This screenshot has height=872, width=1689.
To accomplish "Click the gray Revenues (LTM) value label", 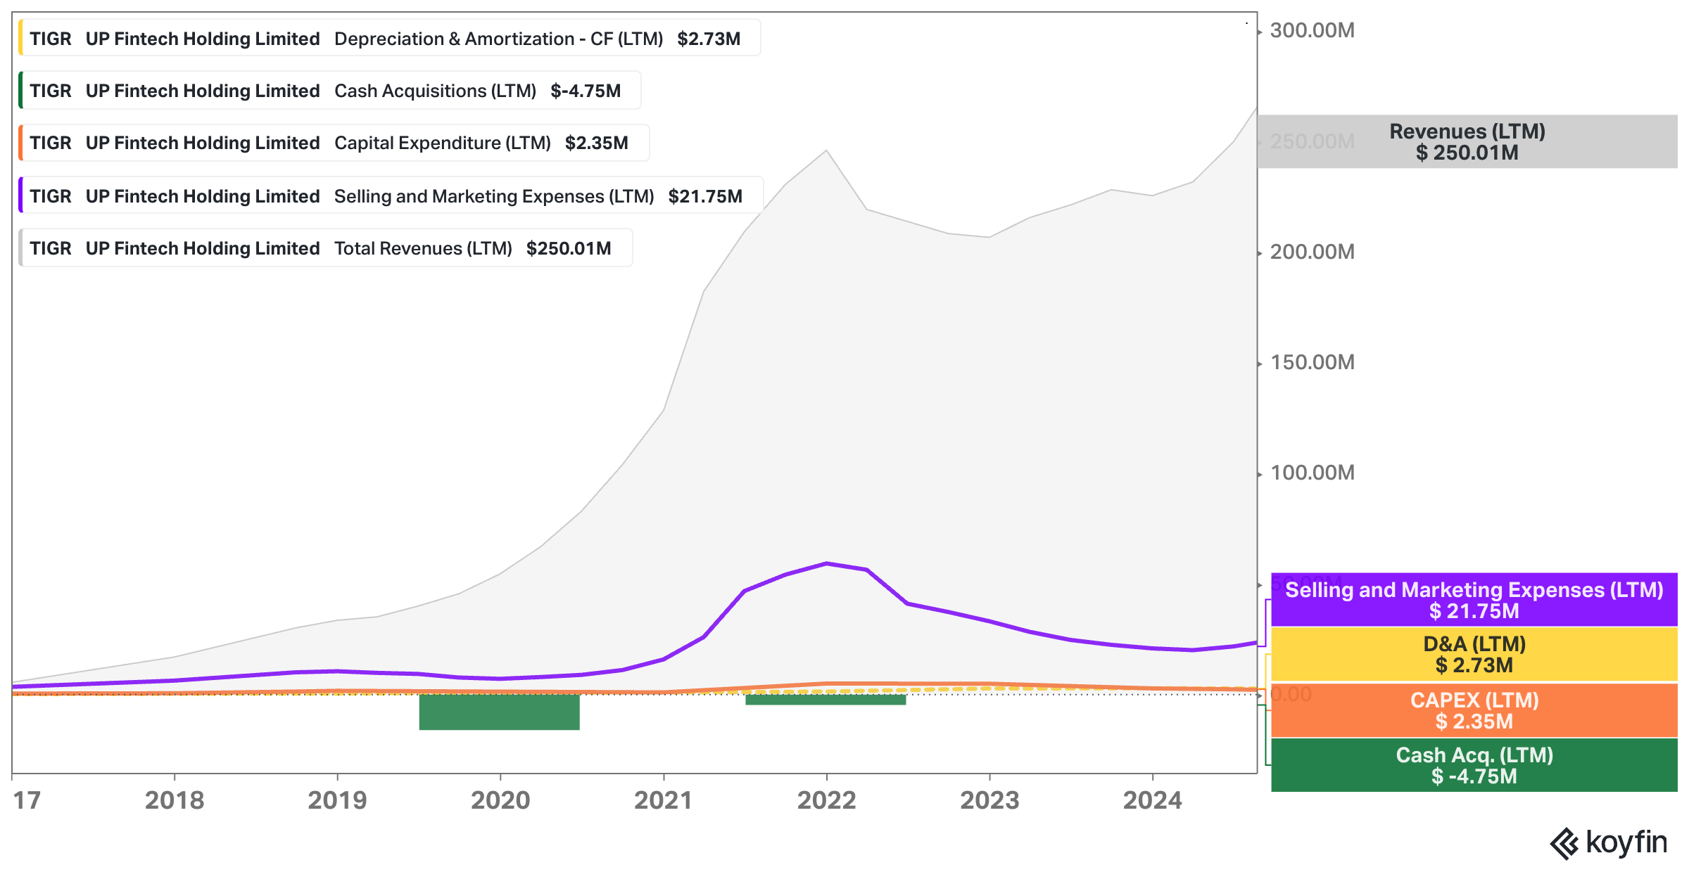I will pyautogui.click(x=1467, y=141).
